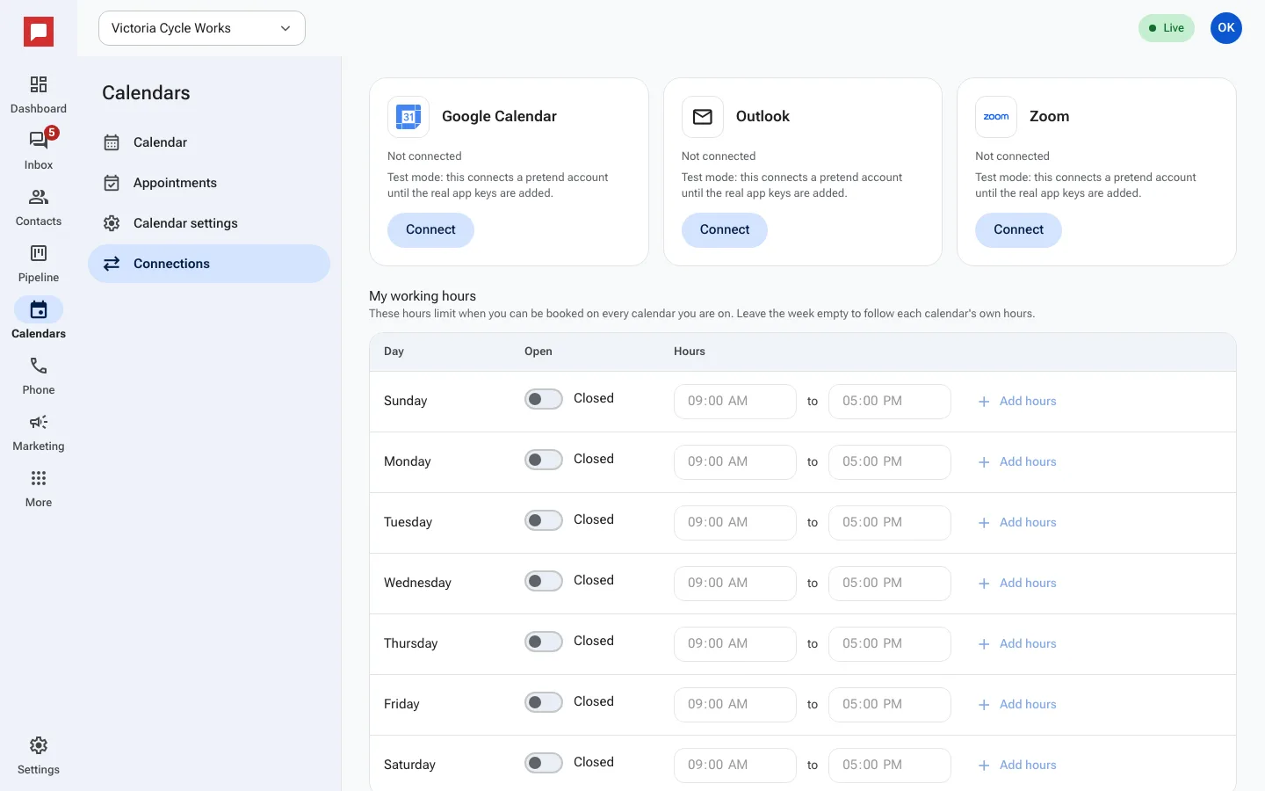This screenshot has width=1265, height=791.
Task: Add hours for Thursday
Action: pyautogui.click(x=1017, y=644)
